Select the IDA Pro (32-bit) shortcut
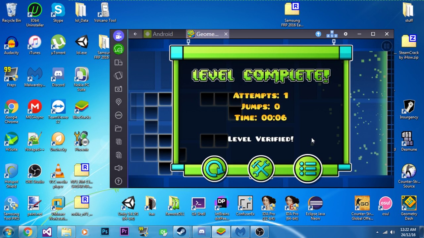The height and width of the screenshot is (238, 424). click(269, 208)
